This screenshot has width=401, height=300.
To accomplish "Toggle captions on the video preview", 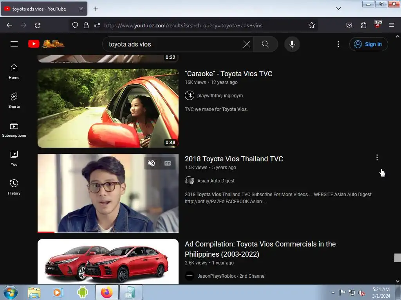I will pyautogui.click(x=168, y=163).
